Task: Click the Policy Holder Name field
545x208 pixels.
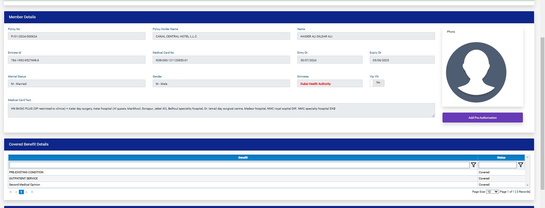Action: (x=221, y=36)
